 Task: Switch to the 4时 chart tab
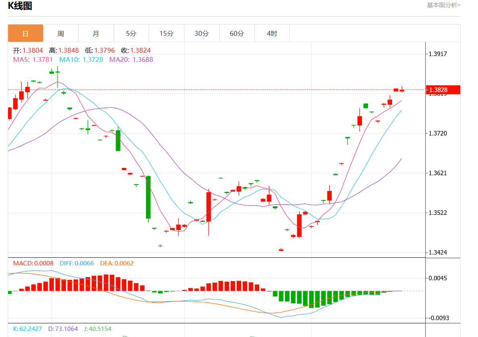coord(272,33)
